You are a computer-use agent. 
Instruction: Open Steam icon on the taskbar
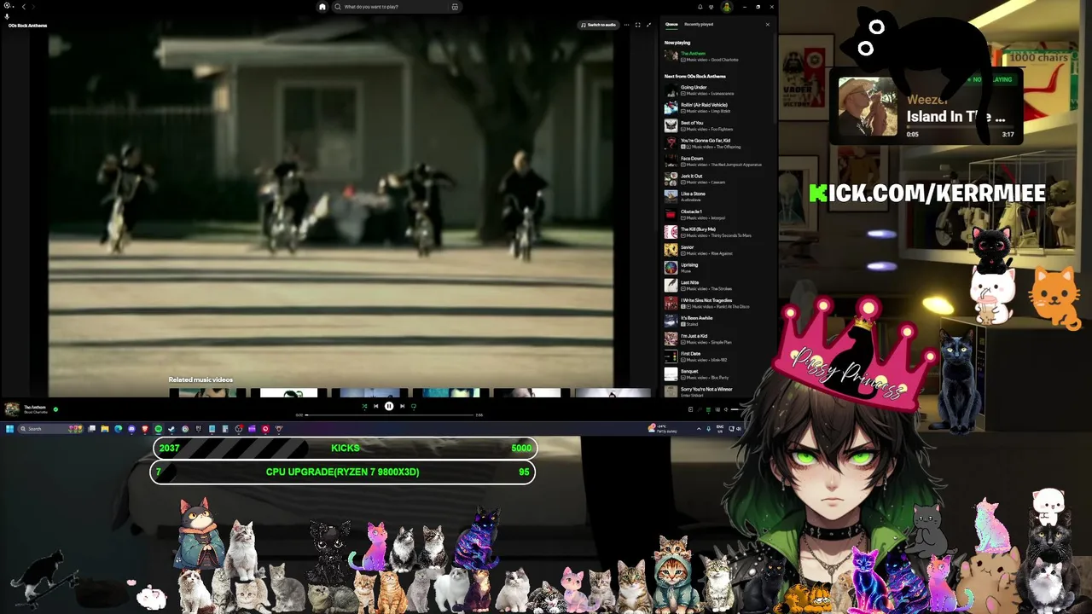pos(171,429)
